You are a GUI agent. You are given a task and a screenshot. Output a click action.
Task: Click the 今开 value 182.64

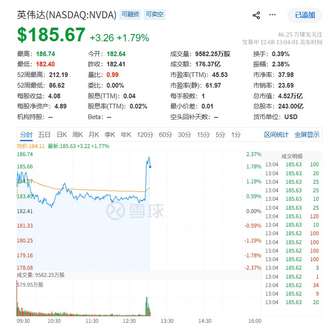point(116,54)
